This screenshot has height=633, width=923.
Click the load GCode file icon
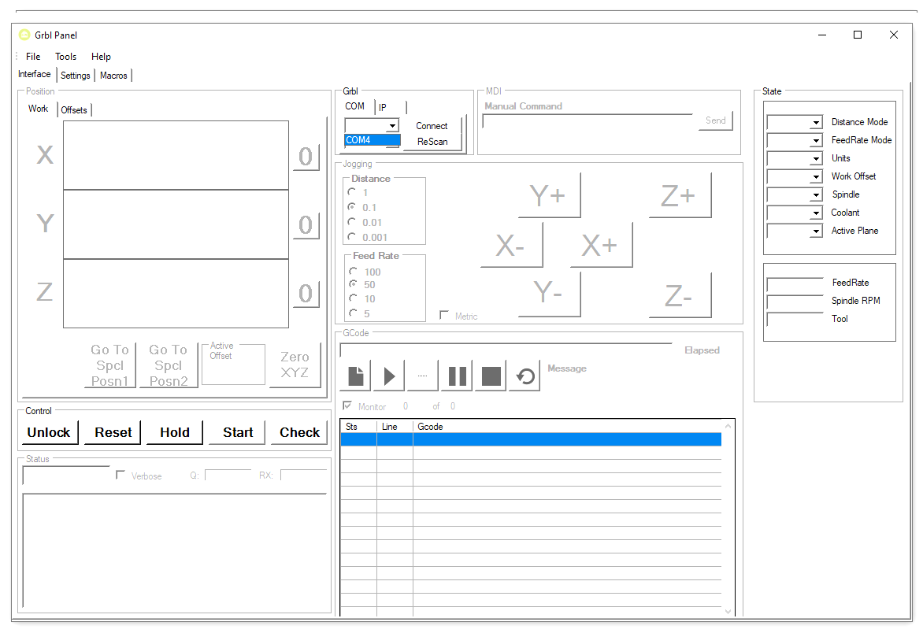(355, 376)
